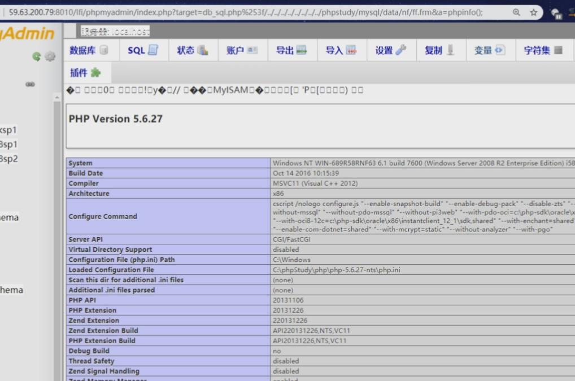Viewport: 575px width, 381px height.
Task: Focus the browser URL address field
Action: [246, 12]
